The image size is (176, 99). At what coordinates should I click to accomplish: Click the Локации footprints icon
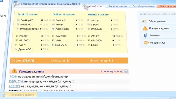click(145, 35)
